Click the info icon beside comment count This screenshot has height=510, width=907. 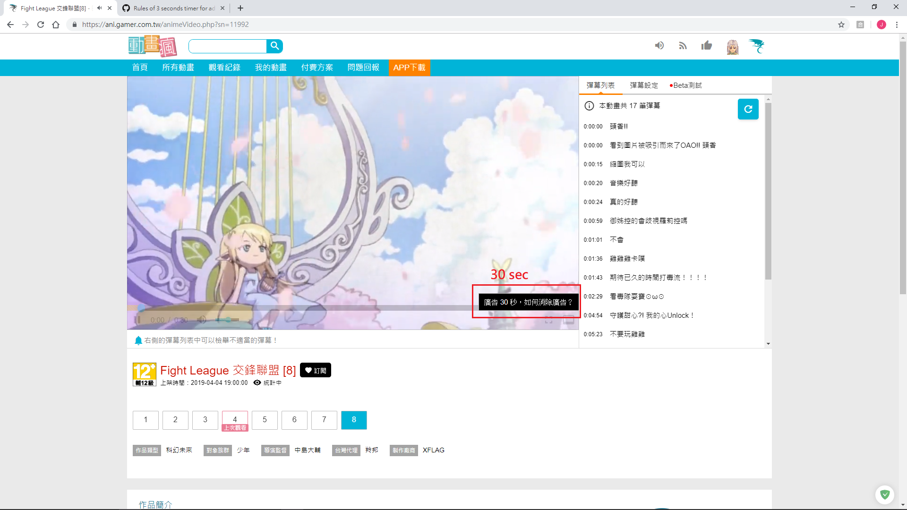click(589, 106)
